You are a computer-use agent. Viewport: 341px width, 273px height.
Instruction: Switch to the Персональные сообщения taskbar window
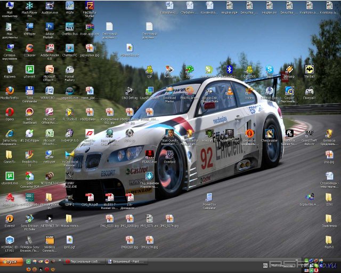(x=83, y=261)
